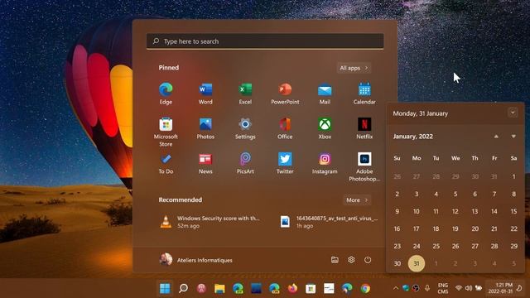The image size is (530, 298).
Task: Open pinned Adobe Photoshop app
Action: [364, 167]
